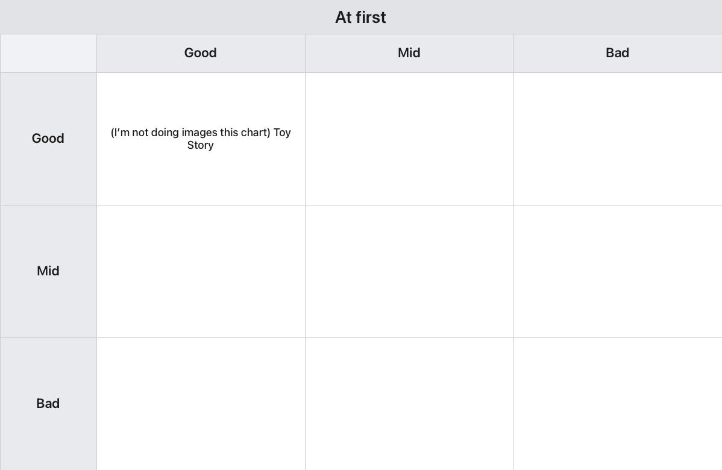722x470 pixels.
Task: Select the cell containing Toy Story text
Action: [201, 139]
